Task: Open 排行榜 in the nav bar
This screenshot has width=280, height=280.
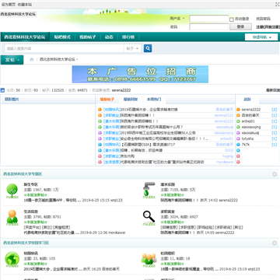Action: [128, 37]
